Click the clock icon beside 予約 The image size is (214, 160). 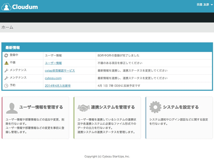click(6, 86)
